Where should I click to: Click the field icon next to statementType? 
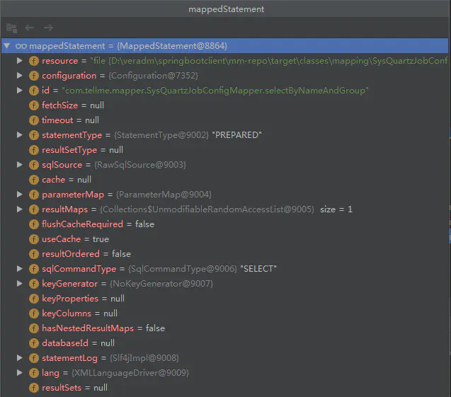(x=34, y=135)
